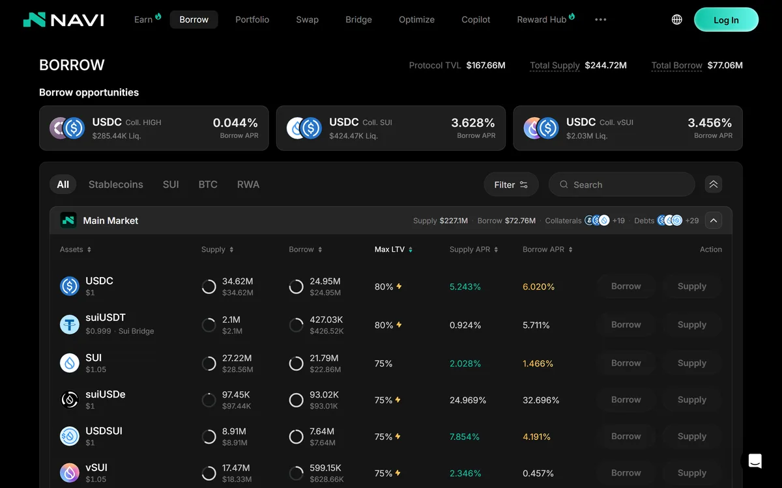Sort table by Borrow APR column
The height and width of the screenshot is (488, 782).
(547, 249)
